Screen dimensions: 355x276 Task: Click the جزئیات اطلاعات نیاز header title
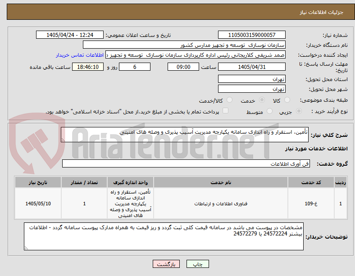coord(322,12)
